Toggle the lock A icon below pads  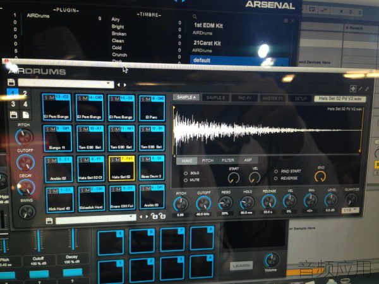click(x=154, y=216)
